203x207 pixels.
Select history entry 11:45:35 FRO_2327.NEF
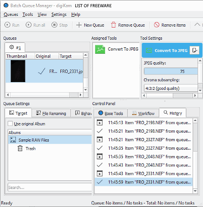pos(143,148)
